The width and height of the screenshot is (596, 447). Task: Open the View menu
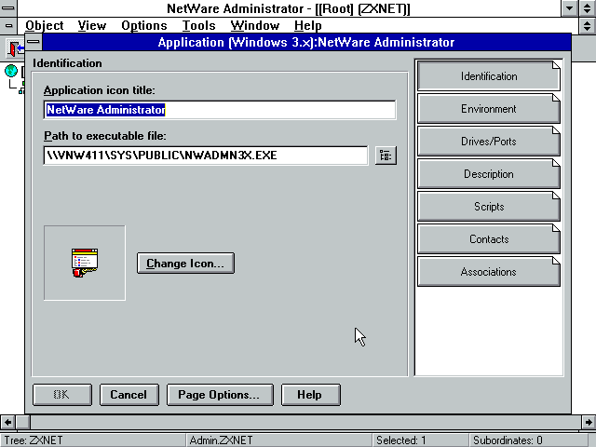92,25
